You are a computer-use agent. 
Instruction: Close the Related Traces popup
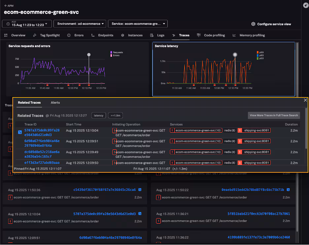(305, 100)
